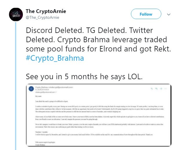This screenshot has height=150, width=181.
Task: Open The CryptoArnie display name link
Action: coord(46,11)
